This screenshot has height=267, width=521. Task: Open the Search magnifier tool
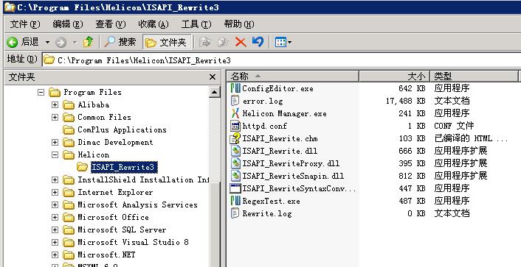tap(110, 42)
